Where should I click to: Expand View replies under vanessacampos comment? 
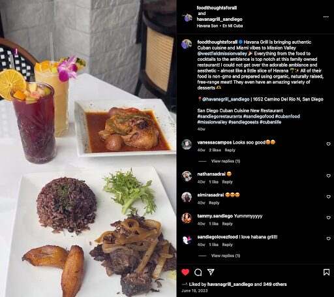[x=226, y=161]
